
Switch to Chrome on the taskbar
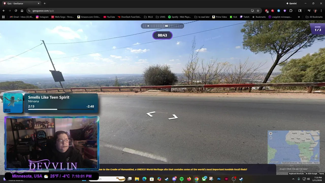[x=197, y=179]
